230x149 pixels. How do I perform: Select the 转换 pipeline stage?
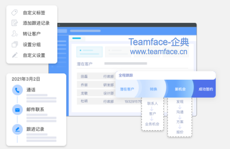[154, 89]
